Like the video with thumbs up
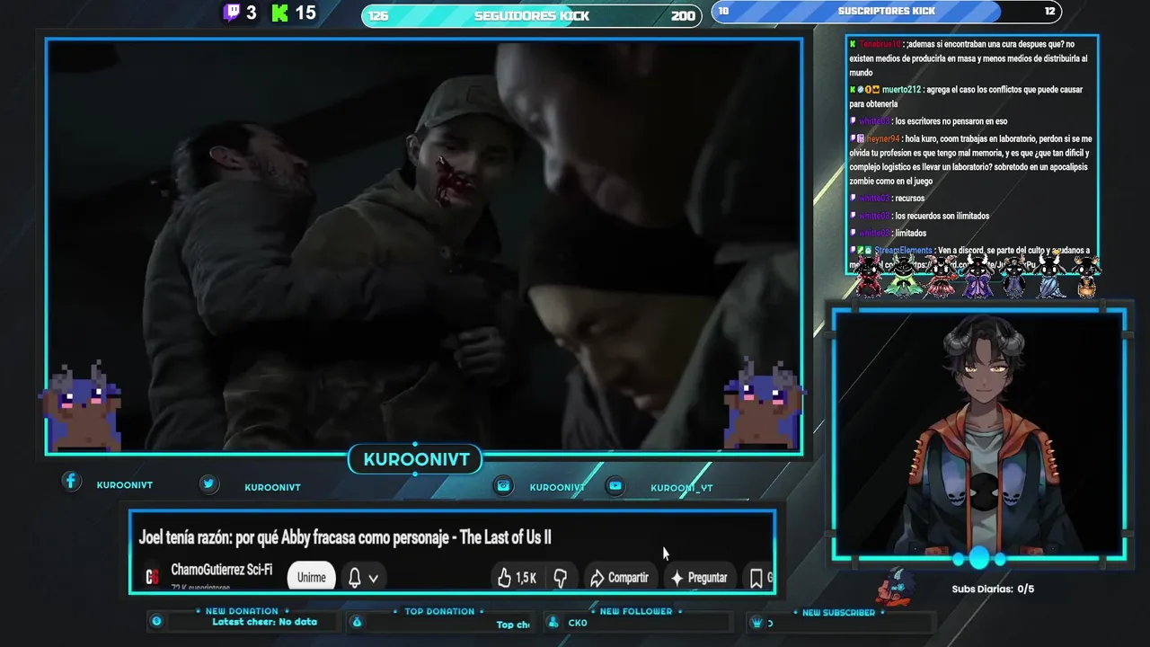 point(504,578)
